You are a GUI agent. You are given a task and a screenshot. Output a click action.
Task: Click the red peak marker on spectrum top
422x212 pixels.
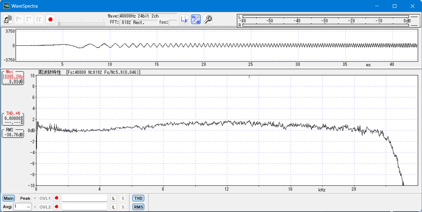pyautogui.click(x=249, y=77)
